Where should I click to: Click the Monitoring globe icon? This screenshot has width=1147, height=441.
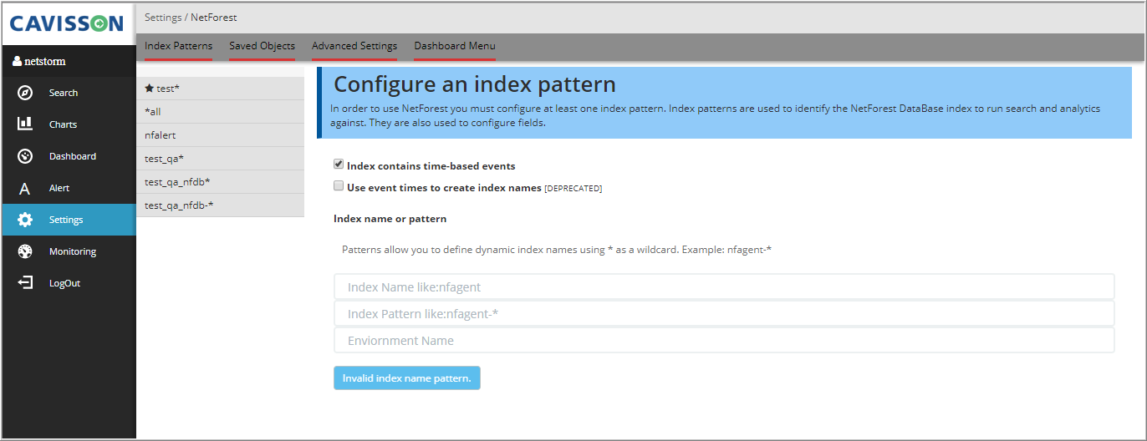(25, 251)
